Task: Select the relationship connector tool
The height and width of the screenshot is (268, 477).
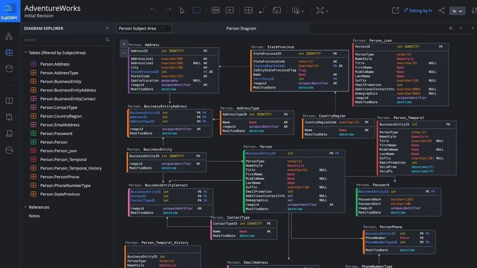Action: [x=262, y=10]
